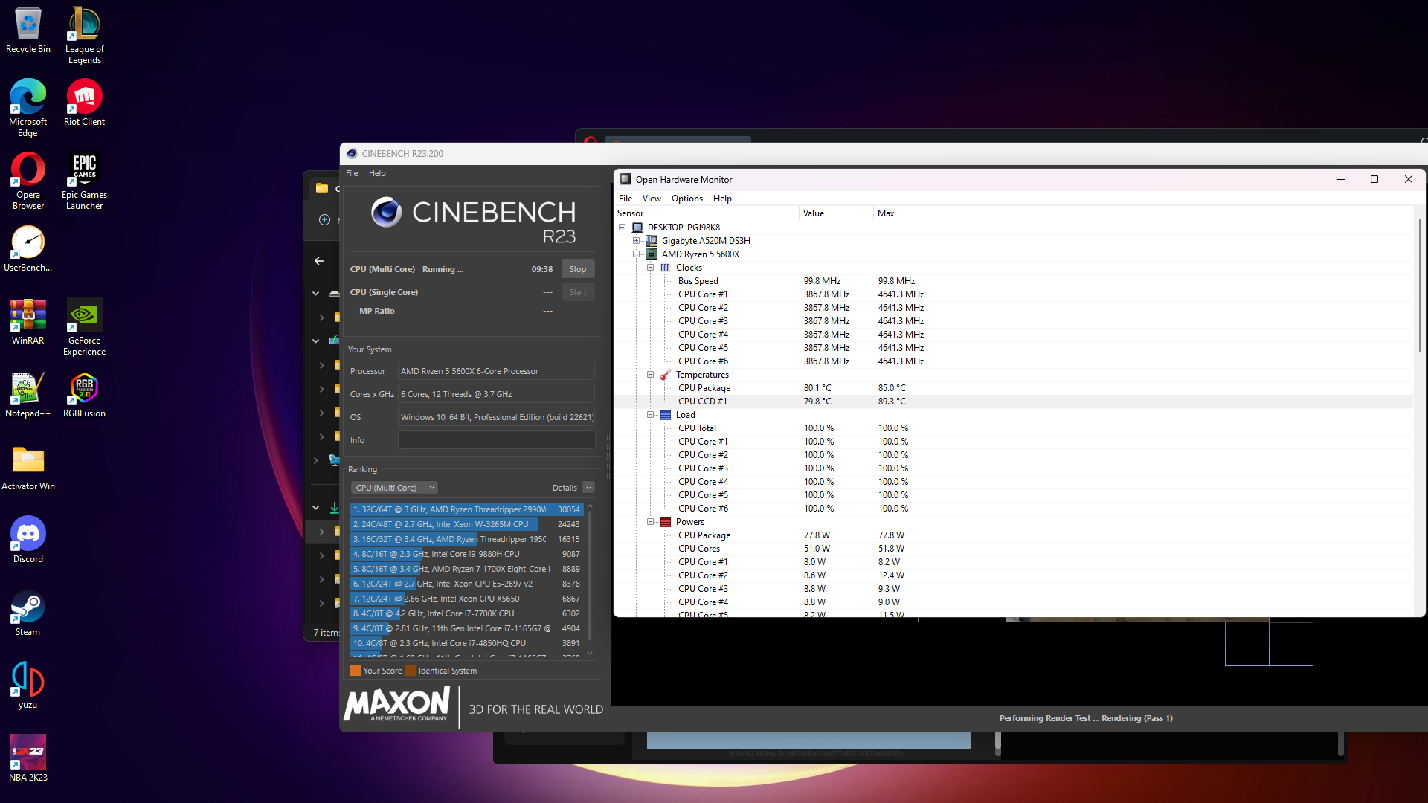Image resolution: width=1428 pixels, height=803 pixels.
Task: Collapse the AMD Ryzen 5 5600X node
Action: click(637, 254)
